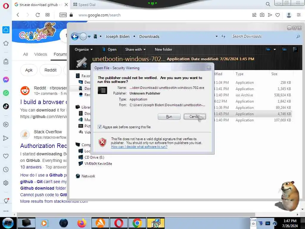305x229 pixels.
Task: Toggle the Opera VPN badge
Action: pos(63,15)
